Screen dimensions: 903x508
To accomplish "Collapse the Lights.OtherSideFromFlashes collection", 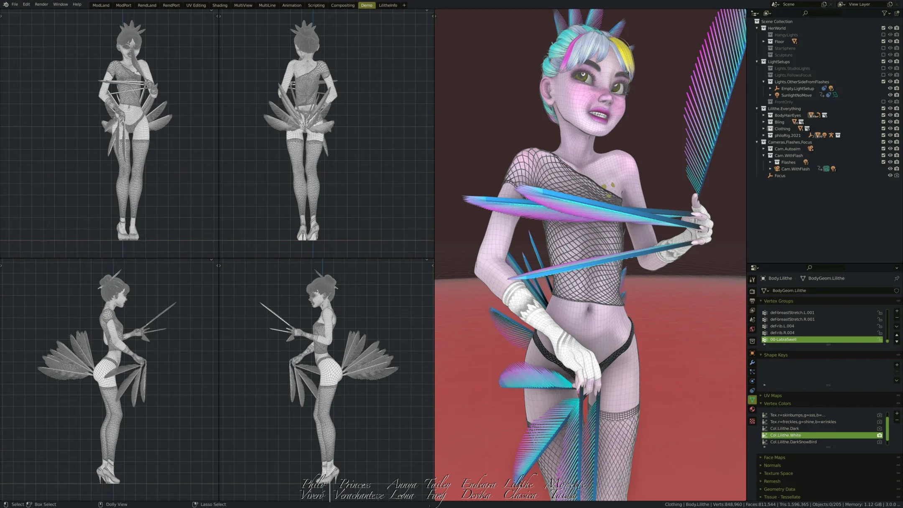I will 764,82.
